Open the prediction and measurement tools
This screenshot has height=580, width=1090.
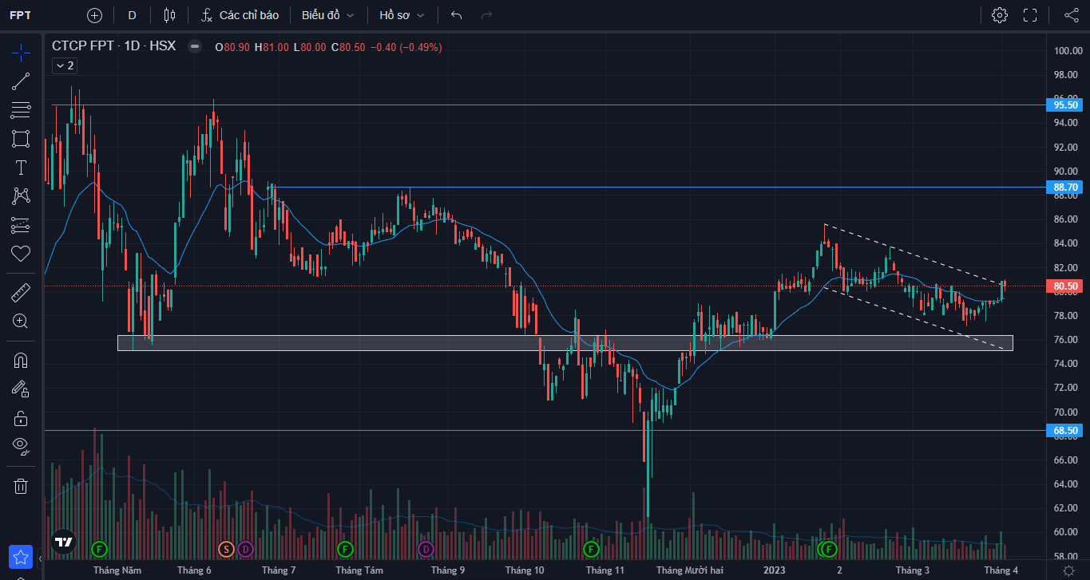point(21,225)
